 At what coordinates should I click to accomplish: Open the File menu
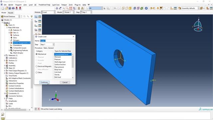(5, 5)
